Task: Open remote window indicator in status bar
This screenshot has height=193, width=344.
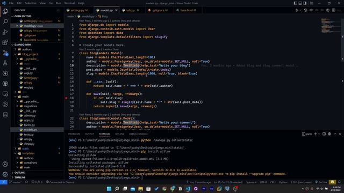Action: (4, 182)
